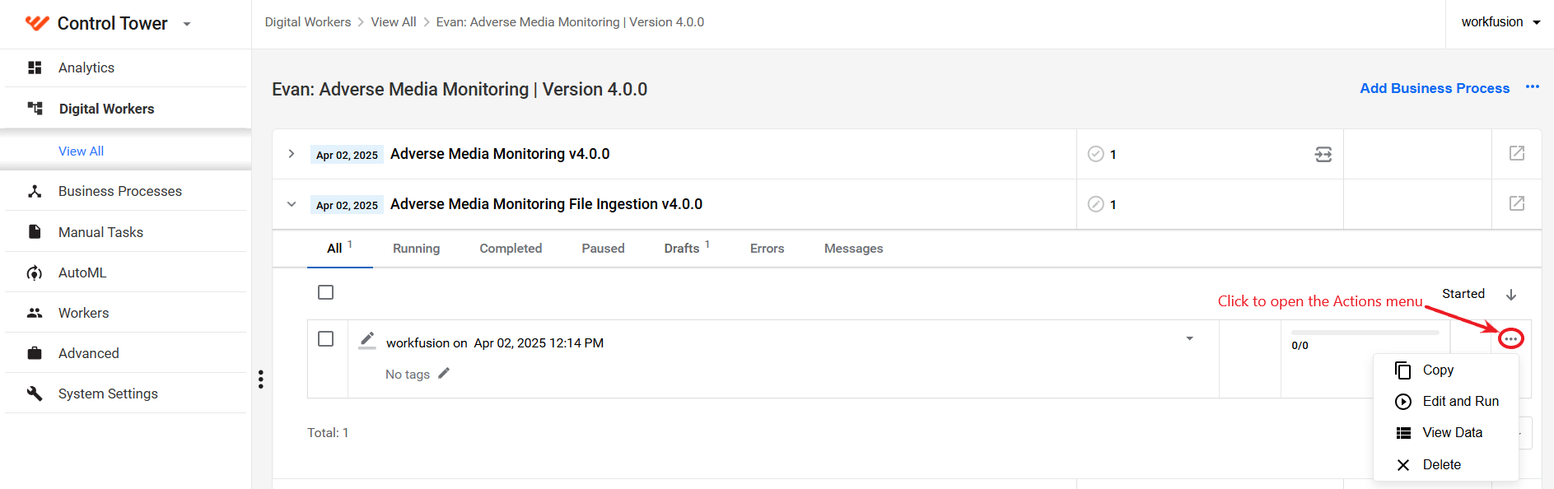Switch to the Messages tab
This screenshot has width=1554, height=489.
pyautogui.click(x=853, y=249)
